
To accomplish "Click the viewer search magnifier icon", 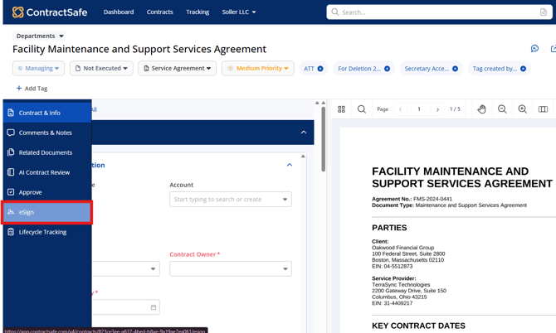I will (361, 109).
